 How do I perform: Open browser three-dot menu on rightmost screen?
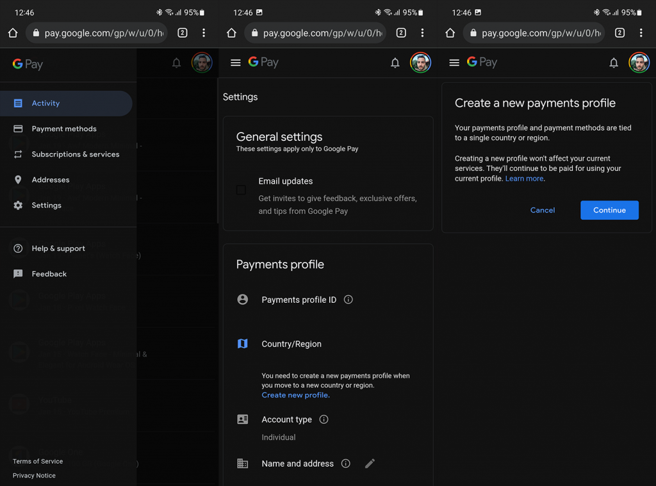[641, 33]
